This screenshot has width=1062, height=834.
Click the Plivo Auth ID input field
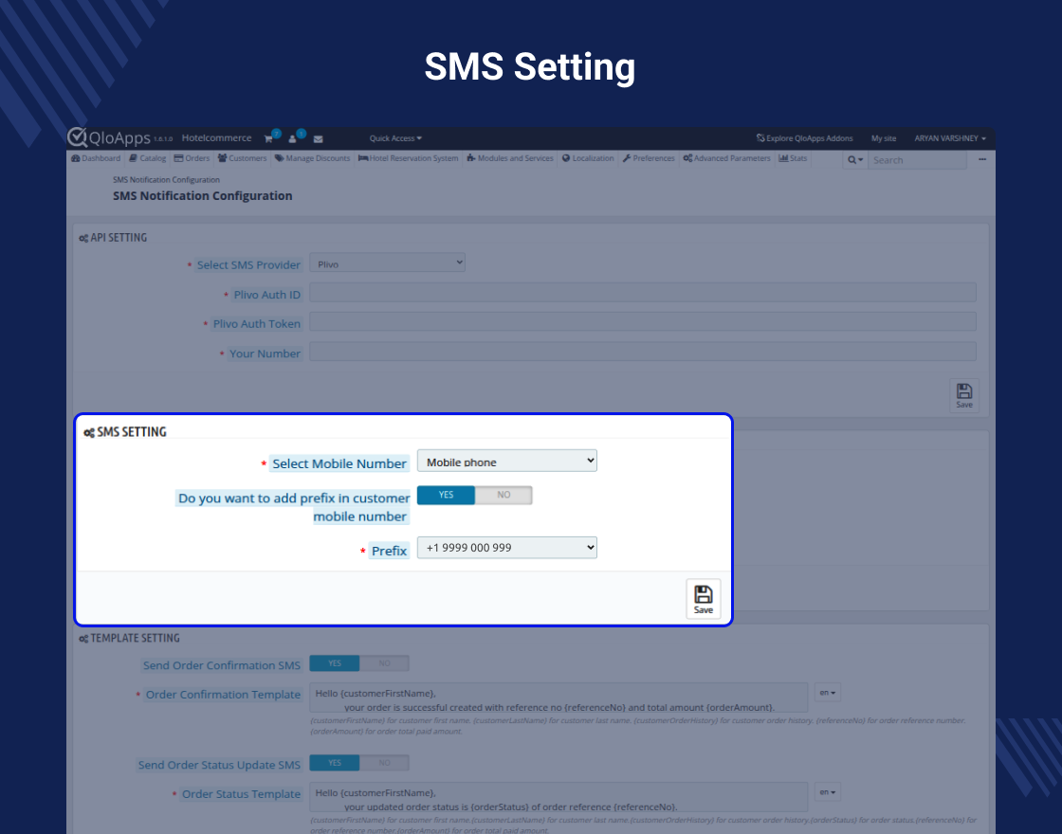pos(643,293)
